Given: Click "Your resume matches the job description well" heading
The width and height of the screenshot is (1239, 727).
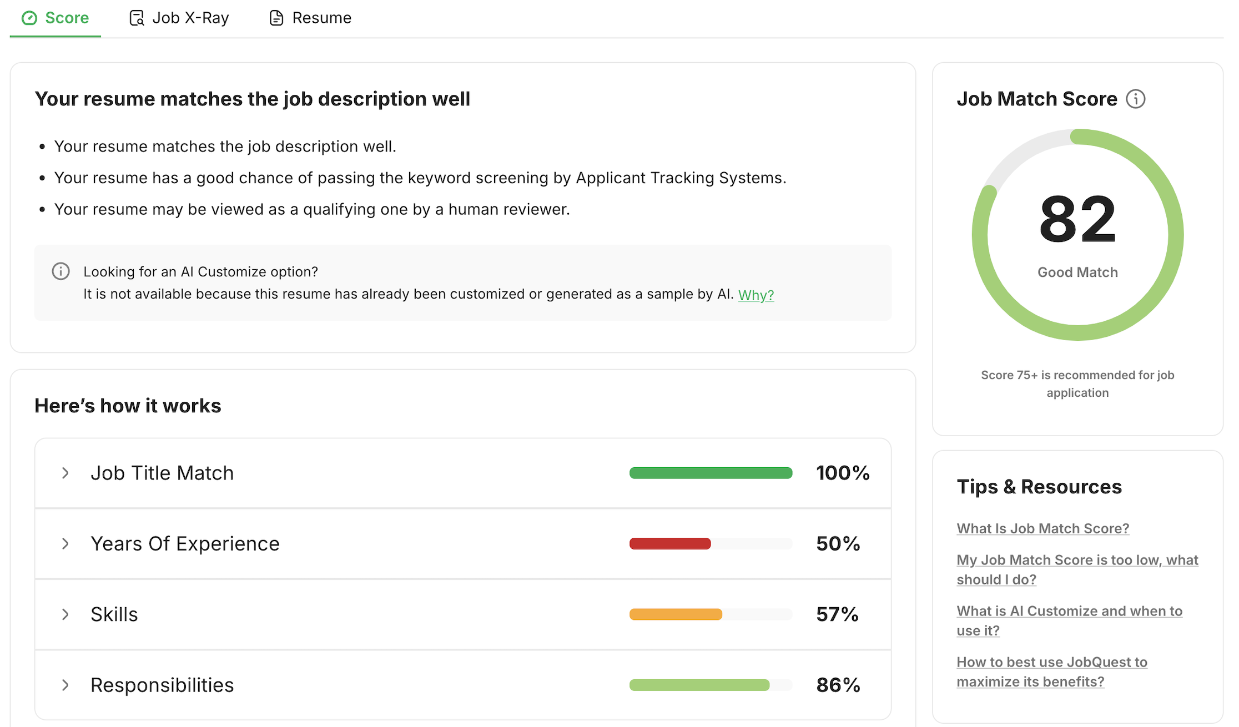Looking at the screenshot, I should [253, 99].
